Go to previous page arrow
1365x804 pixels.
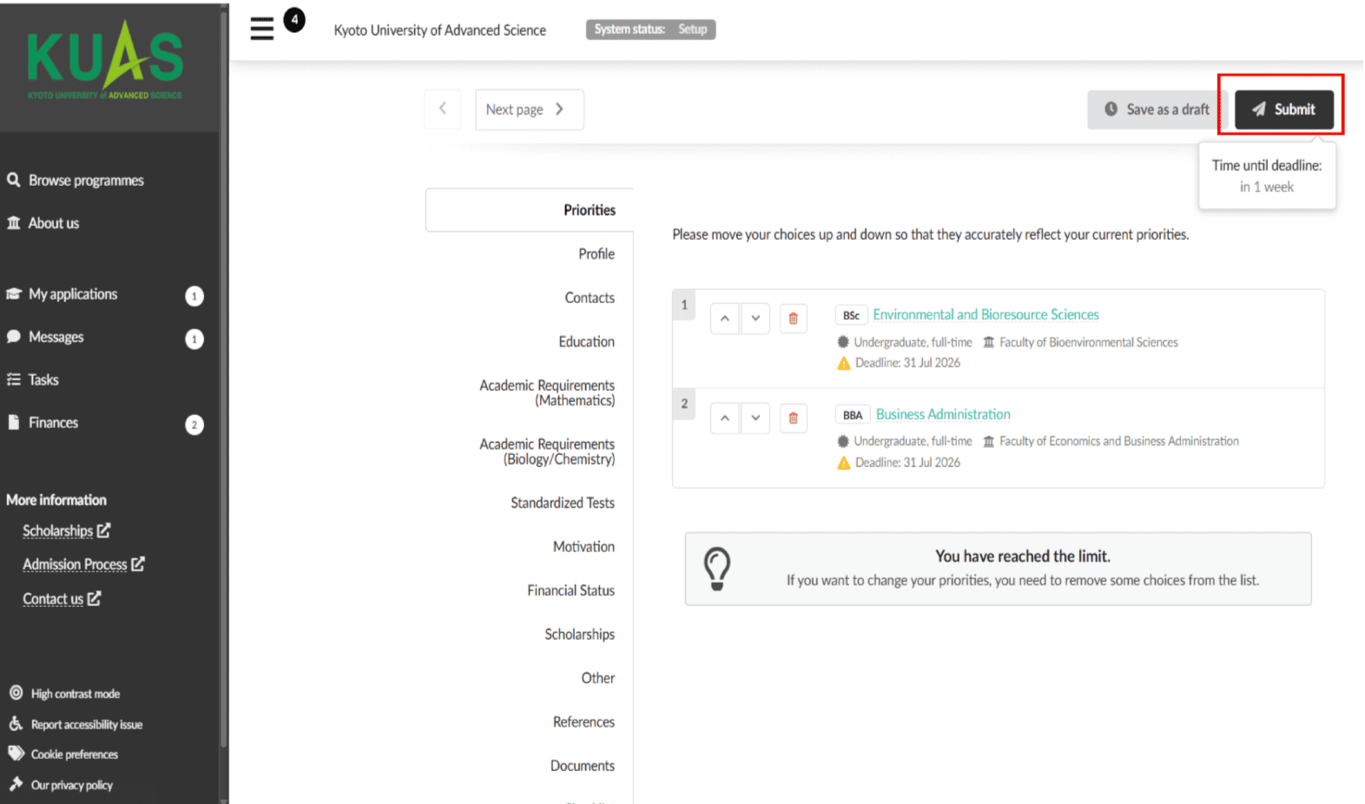pos(443,109)
